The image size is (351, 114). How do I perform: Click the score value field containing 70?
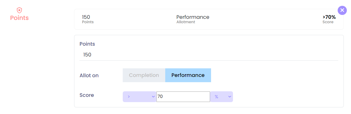[183, 97]
